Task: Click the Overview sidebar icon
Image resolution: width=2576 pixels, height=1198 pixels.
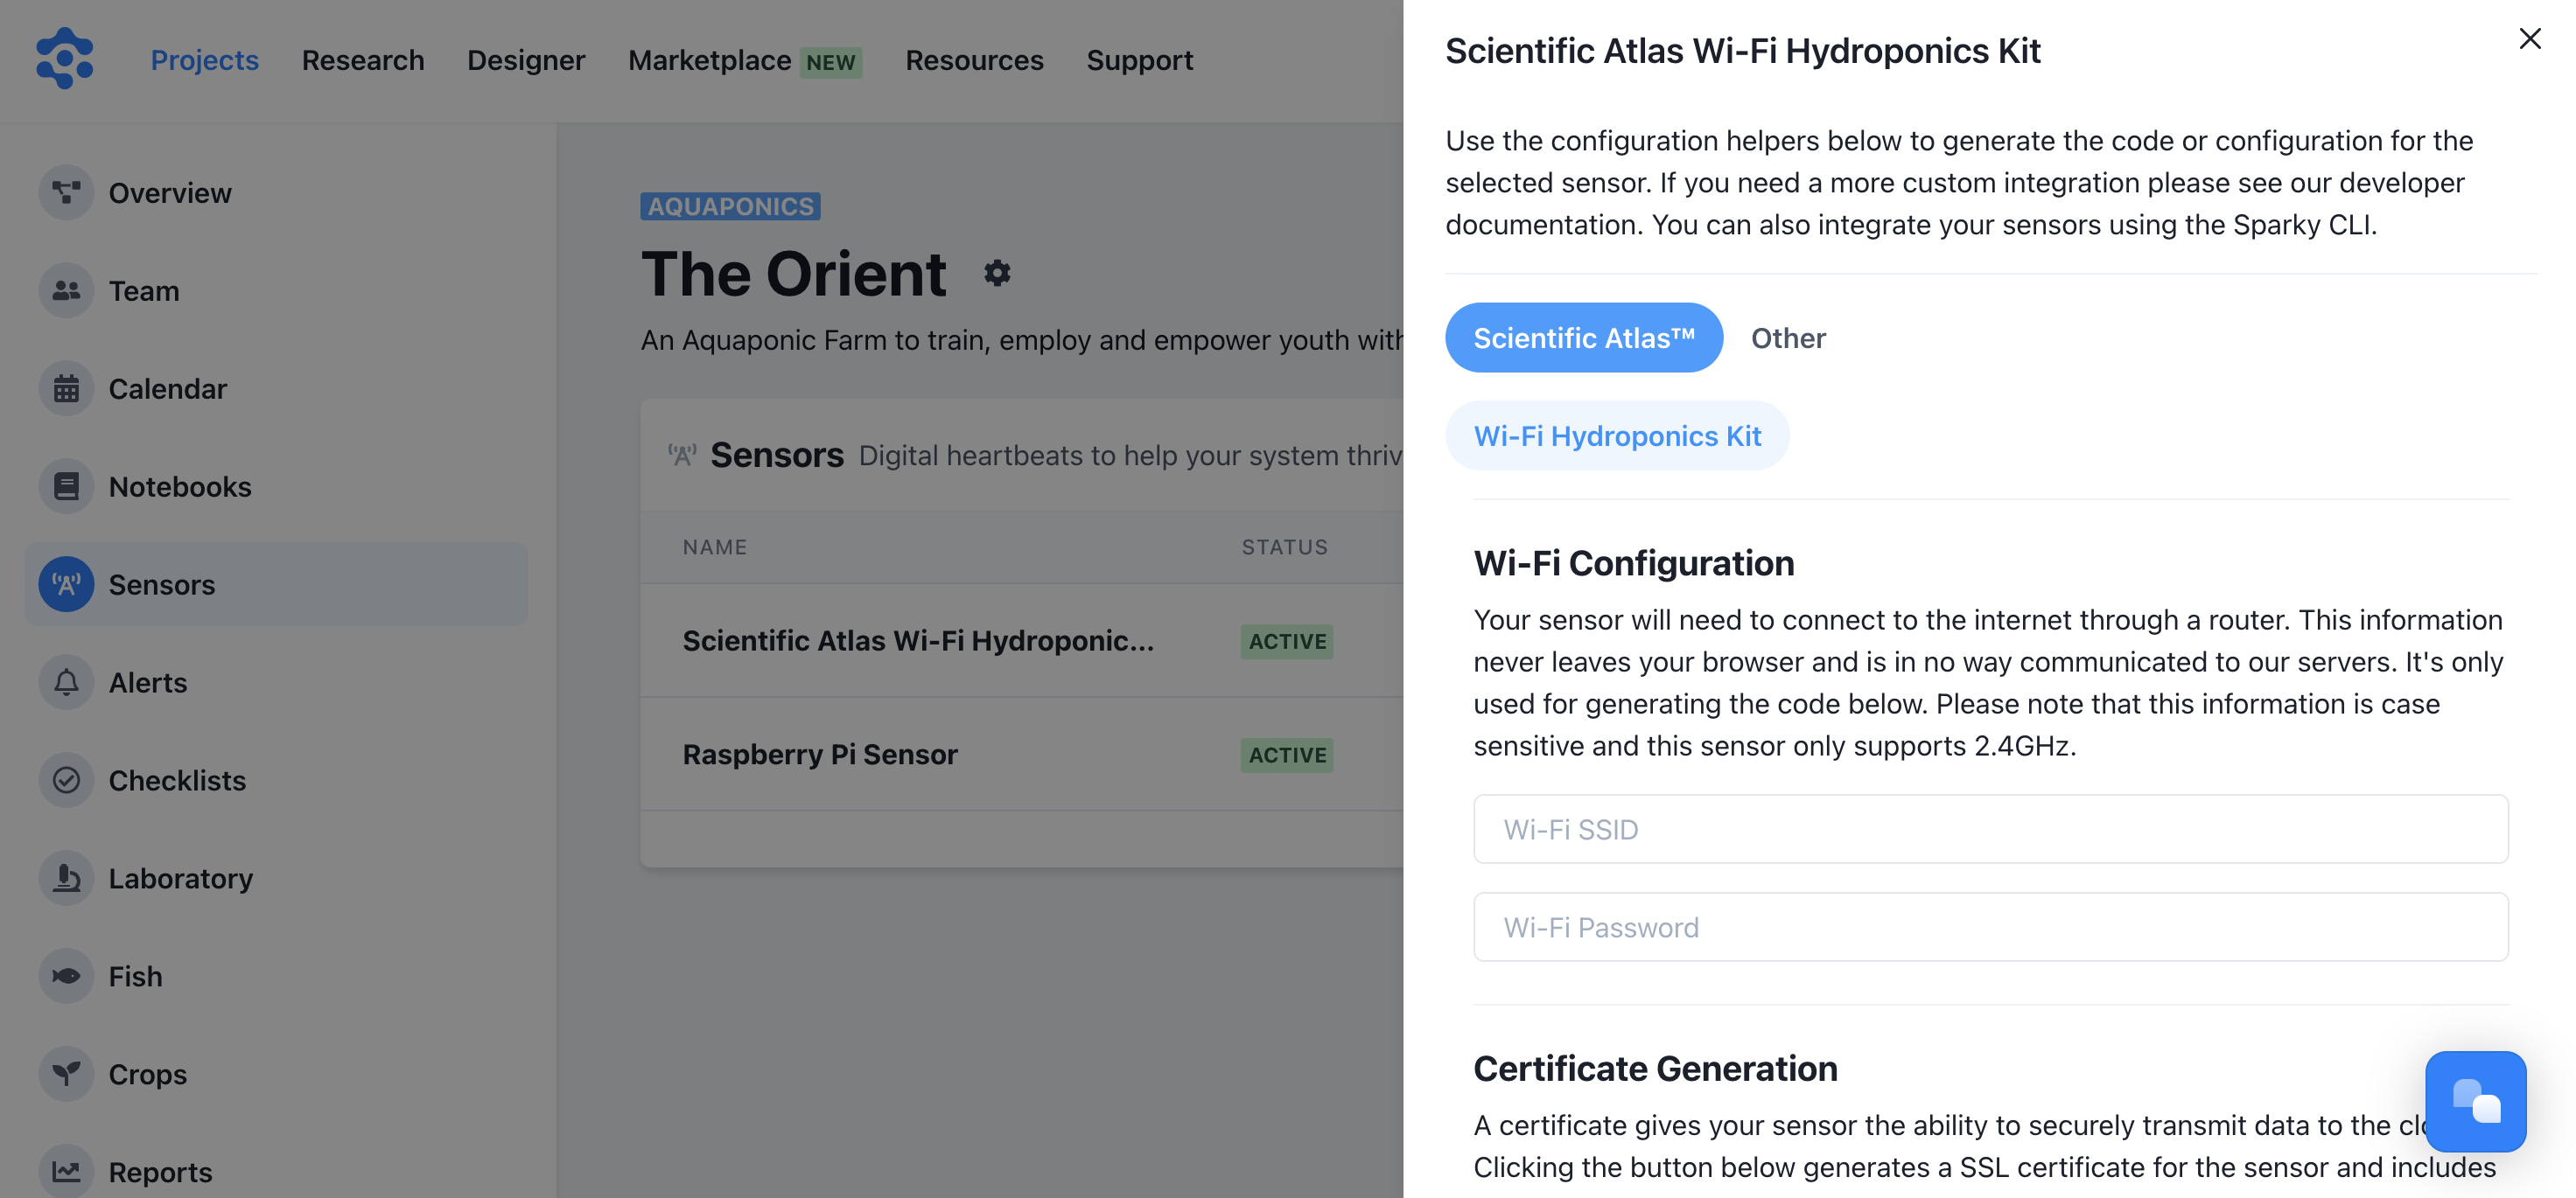Action: pyautogui.click(x=66, y=193)
